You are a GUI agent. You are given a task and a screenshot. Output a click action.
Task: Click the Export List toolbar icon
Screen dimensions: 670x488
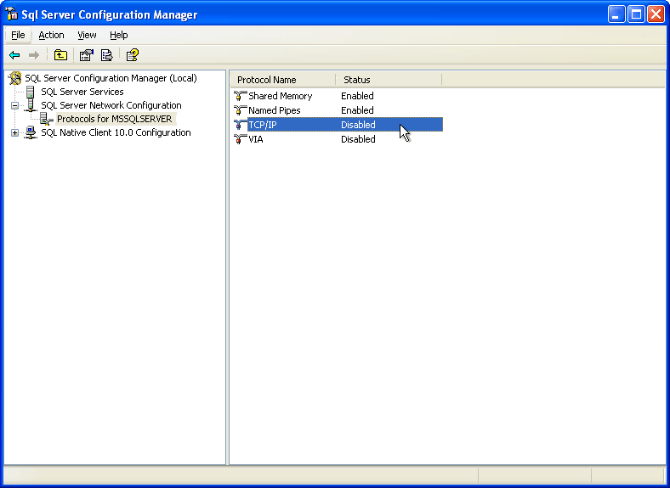point(106,55)
